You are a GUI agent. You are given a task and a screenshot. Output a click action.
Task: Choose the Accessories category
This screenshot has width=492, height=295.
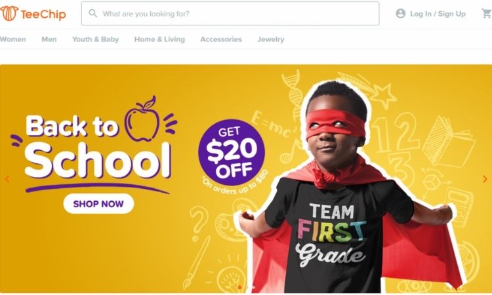[221, 39]
